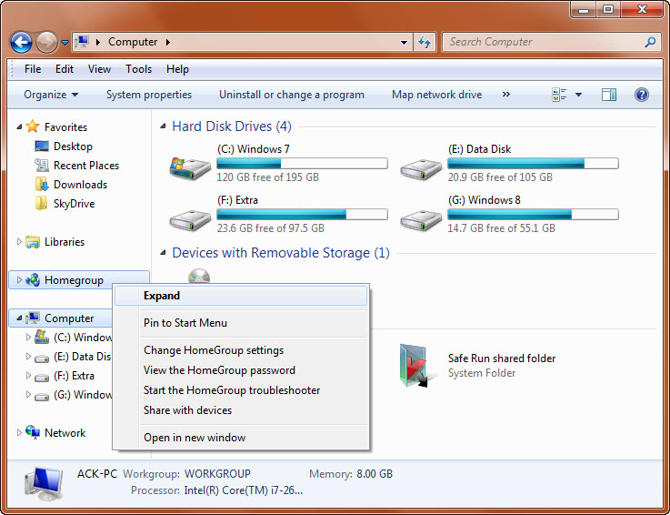Change your view icon
Screen dimensions: 670x515
[x=559, y=95]
